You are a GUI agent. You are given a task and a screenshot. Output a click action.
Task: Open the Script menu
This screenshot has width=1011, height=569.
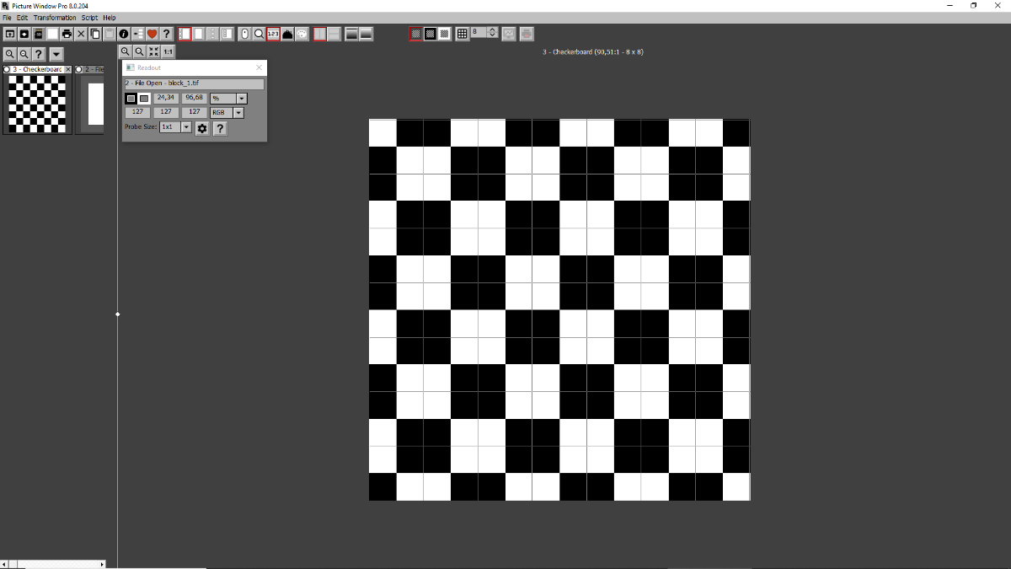tap(89, 18)
